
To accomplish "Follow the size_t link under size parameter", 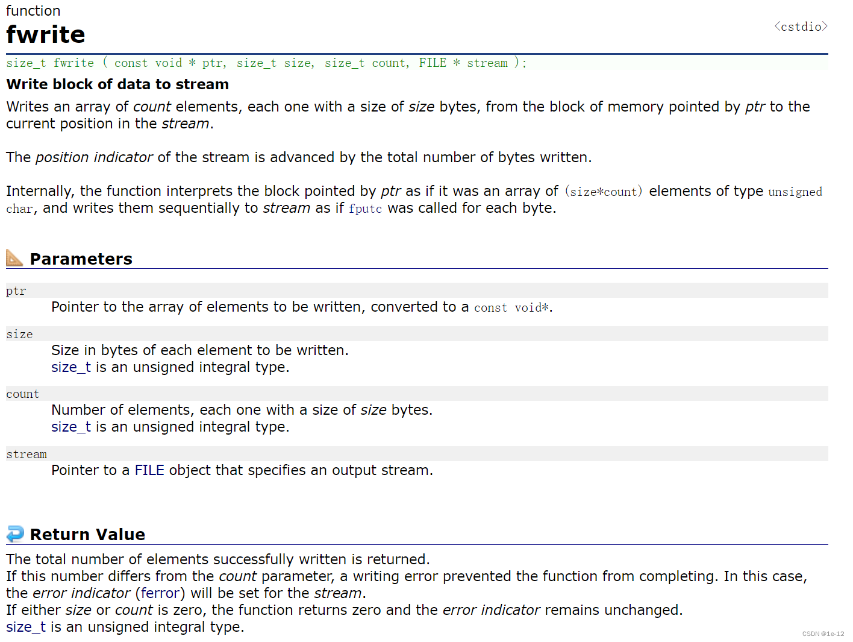I will [71, 367].
